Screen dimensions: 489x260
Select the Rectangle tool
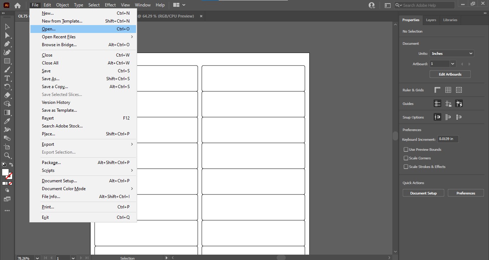tap(7, 61)
